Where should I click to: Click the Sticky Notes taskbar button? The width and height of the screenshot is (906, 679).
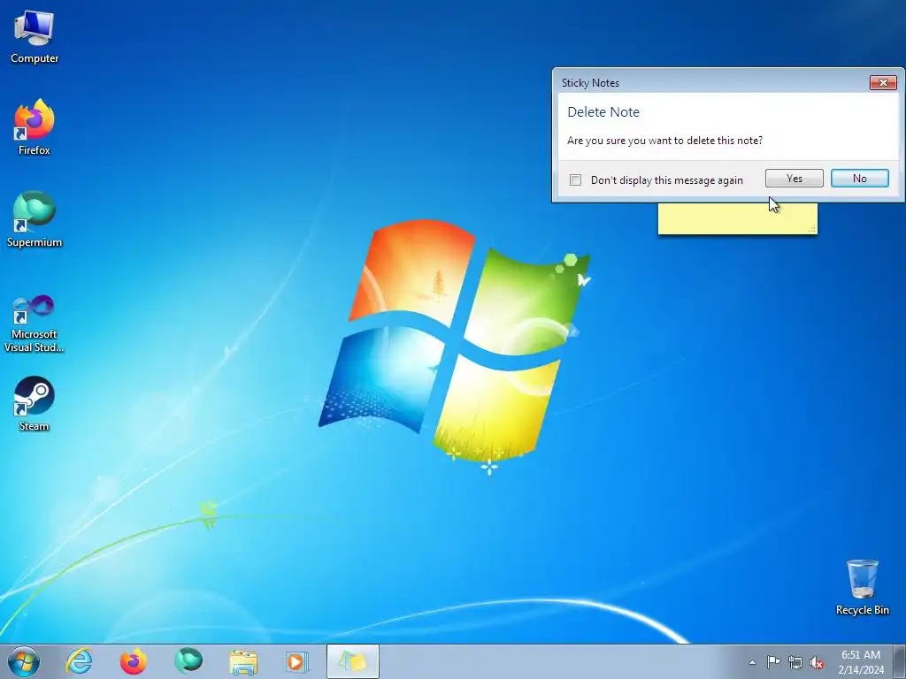point(352,661)
